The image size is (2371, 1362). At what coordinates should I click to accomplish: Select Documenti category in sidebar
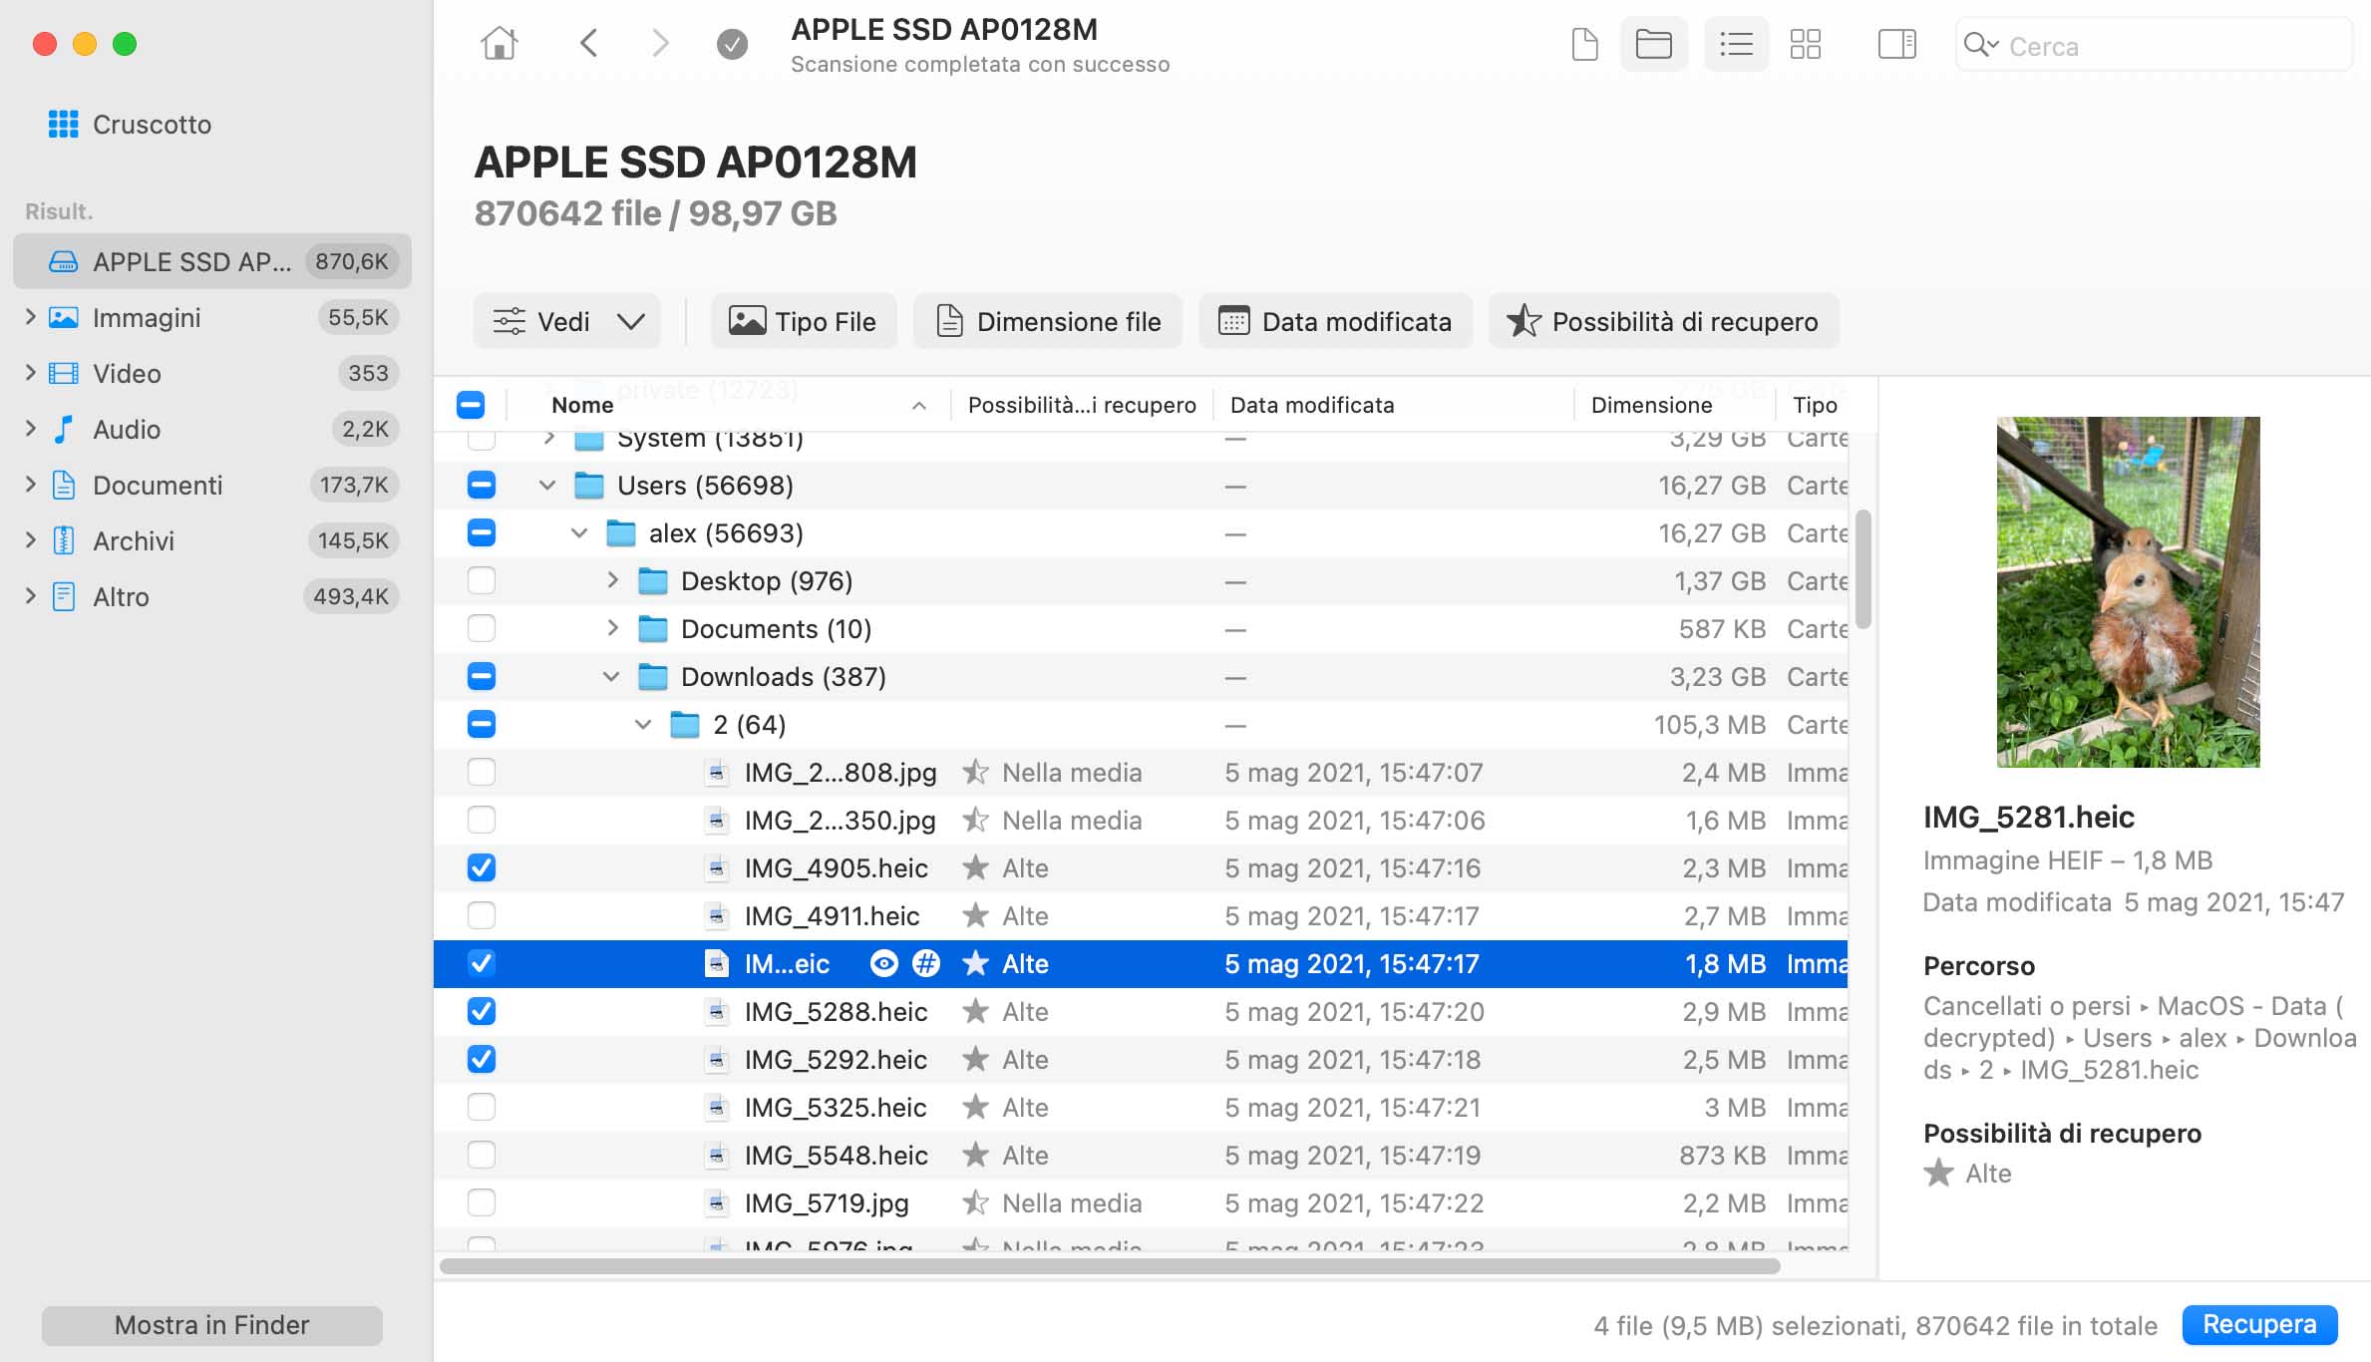pyautogui.click(x=211, y=486)
